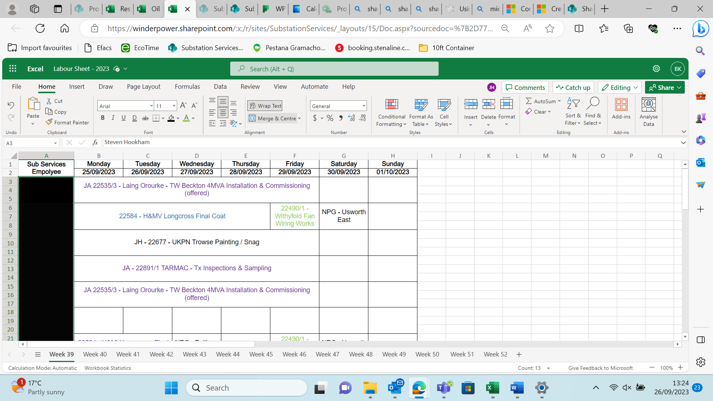Click the Insert cells icon

pyautogui.click(x=471, y=104)
